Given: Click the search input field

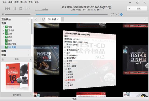Looking at the screenshot, I should coord(139,8).
